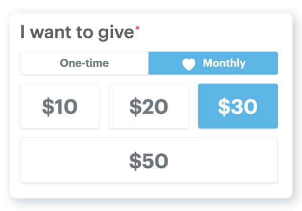This screenshot has width=302, height=211.
Task: Choose the $10 donation amount
Action: [x=60, y=106]
